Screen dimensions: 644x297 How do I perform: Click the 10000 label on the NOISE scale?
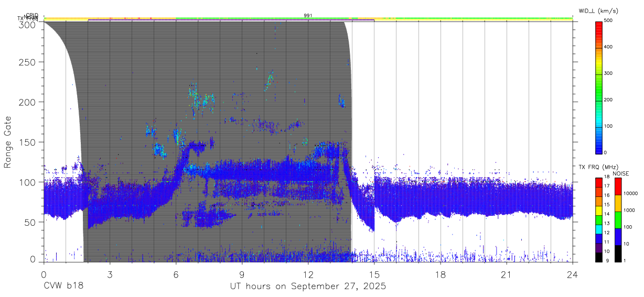[x=630, y=193]
